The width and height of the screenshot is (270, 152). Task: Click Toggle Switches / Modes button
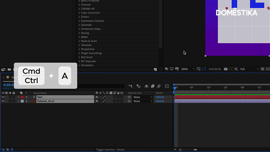click(x=110, y=150)
